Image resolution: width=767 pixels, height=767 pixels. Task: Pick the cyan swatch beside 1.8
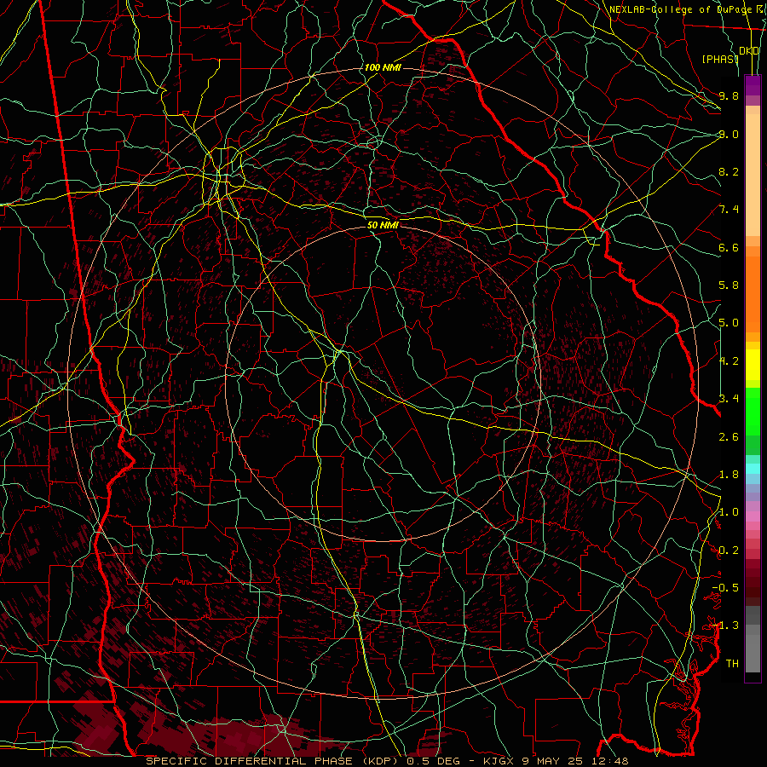coord(753,469)
